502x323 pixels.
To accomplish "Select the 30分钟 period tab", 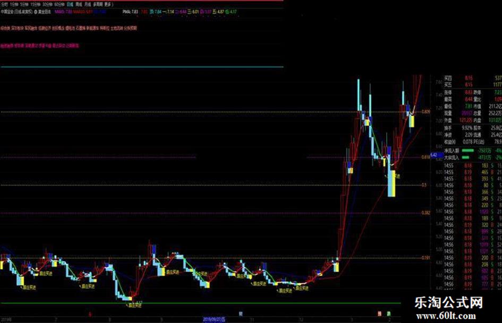I will coord(47,4).
